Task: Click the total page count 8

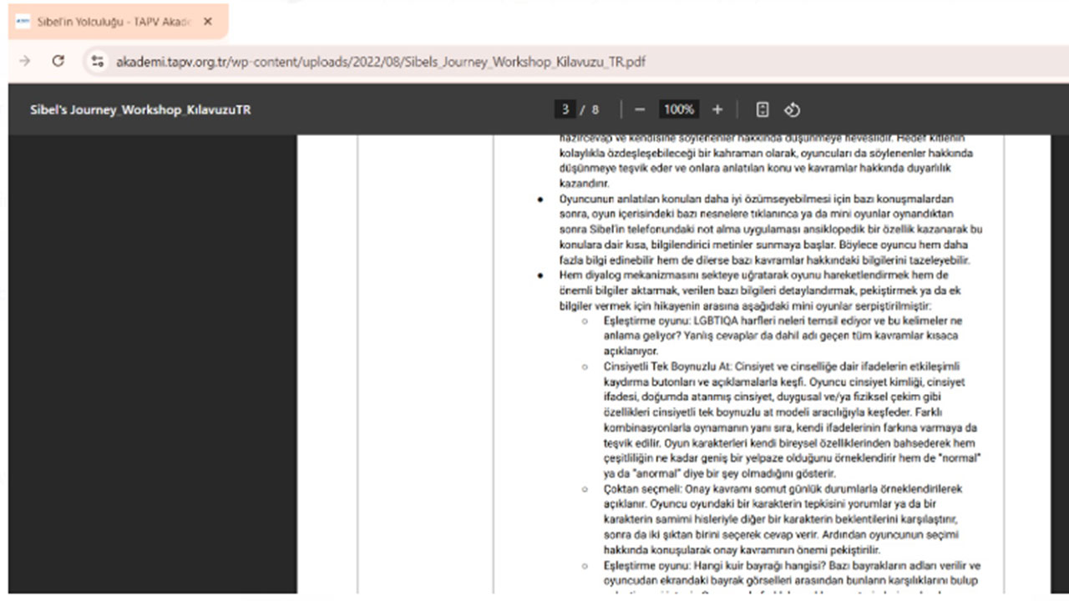Action: [595, 109]
